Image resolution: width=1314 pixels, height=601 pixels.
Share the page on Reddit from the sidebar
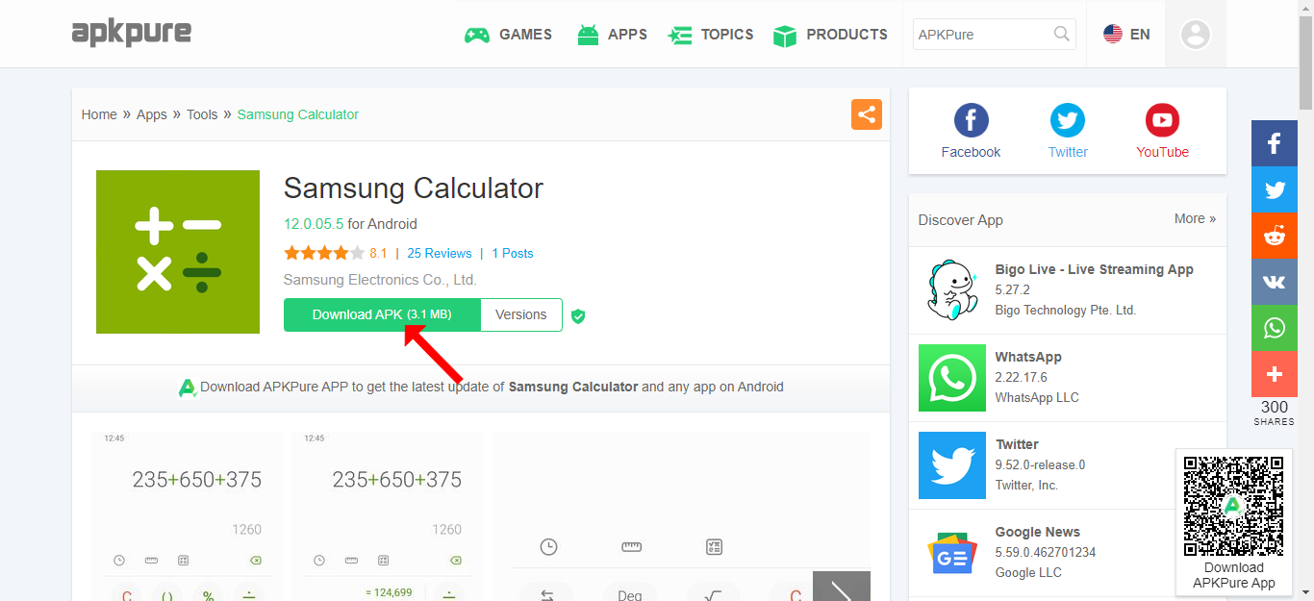click(1274, 236)
